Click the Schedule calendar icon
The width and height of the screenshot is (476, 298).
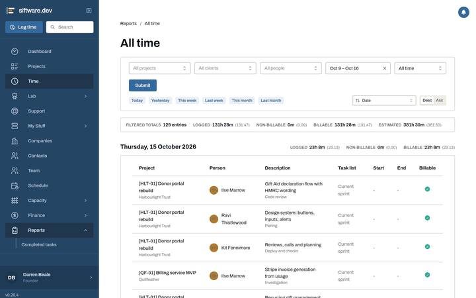pos(15,185)
